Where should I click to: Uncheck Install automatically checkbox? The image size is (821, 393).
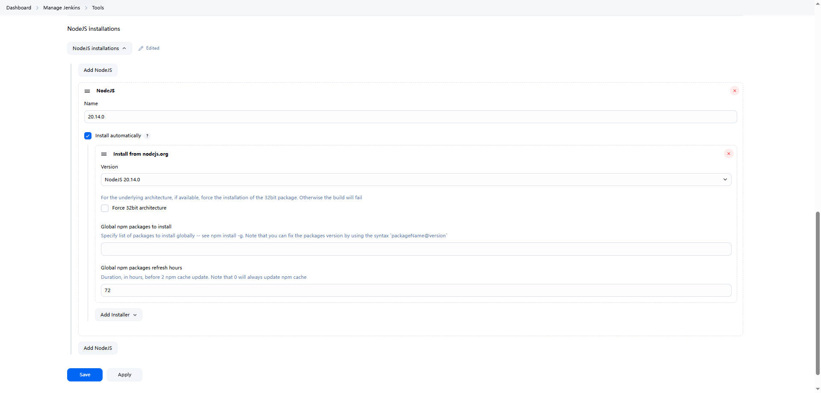click(88, 136)
